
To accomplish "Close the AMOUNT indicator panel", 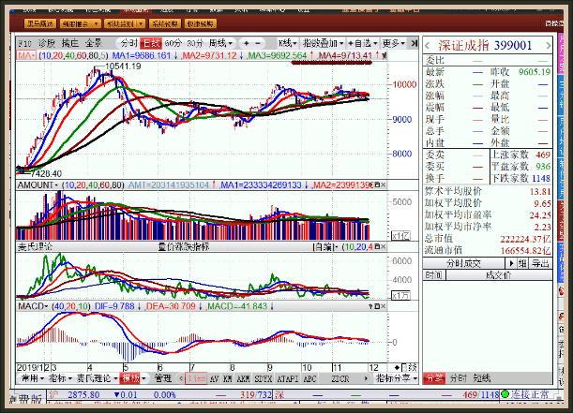I will pyautogui.click(x=384, y=185).
